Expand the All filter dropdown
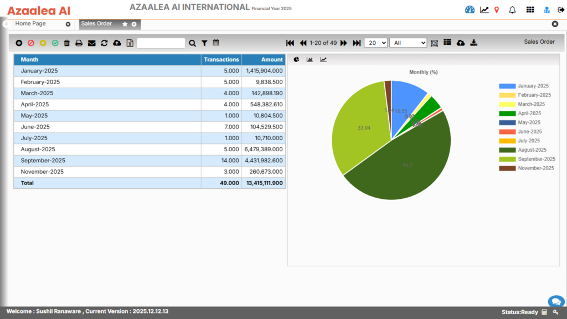Viewport: 567px width, 319px height. (408, 43)
